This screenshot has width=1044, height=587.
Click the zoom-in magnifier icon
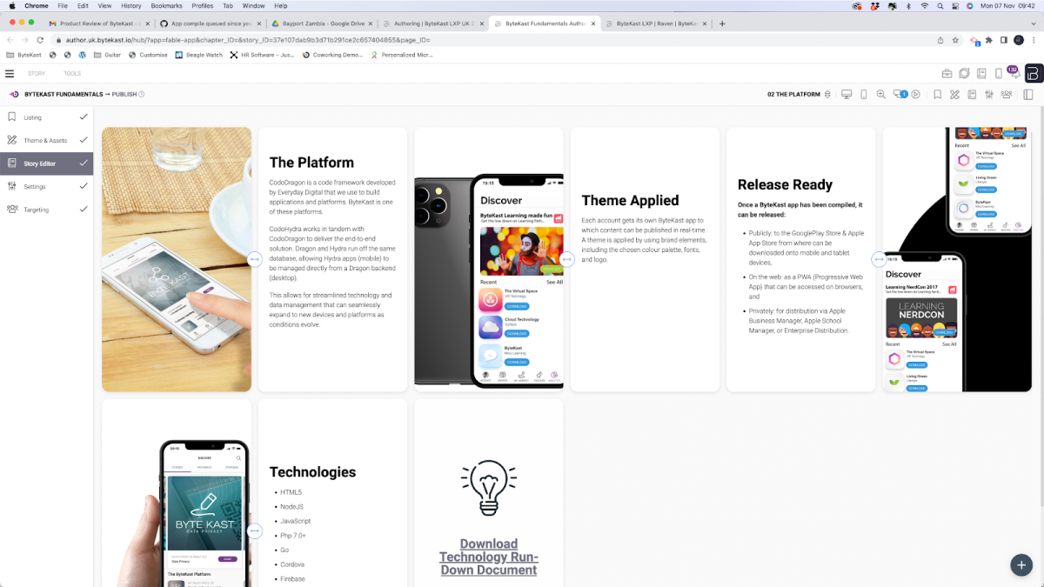tap(881, 94)
